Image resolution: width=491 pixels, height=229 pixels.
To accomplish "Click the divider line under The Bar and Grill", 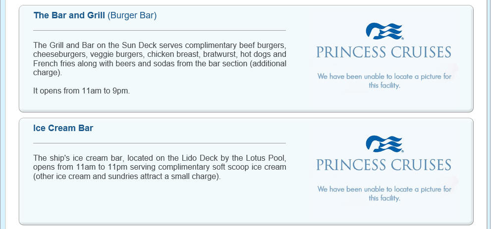I will tap(160, 30).
